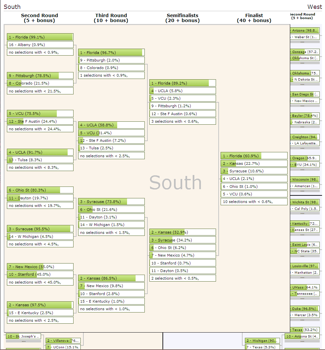Expand the ellipsis below Weber St matchup
This screenshot has height=350, width=325.
point(302,42)
